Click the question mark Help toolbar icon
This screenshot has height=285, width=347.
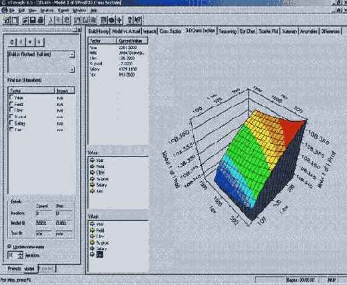pos(130,20)
